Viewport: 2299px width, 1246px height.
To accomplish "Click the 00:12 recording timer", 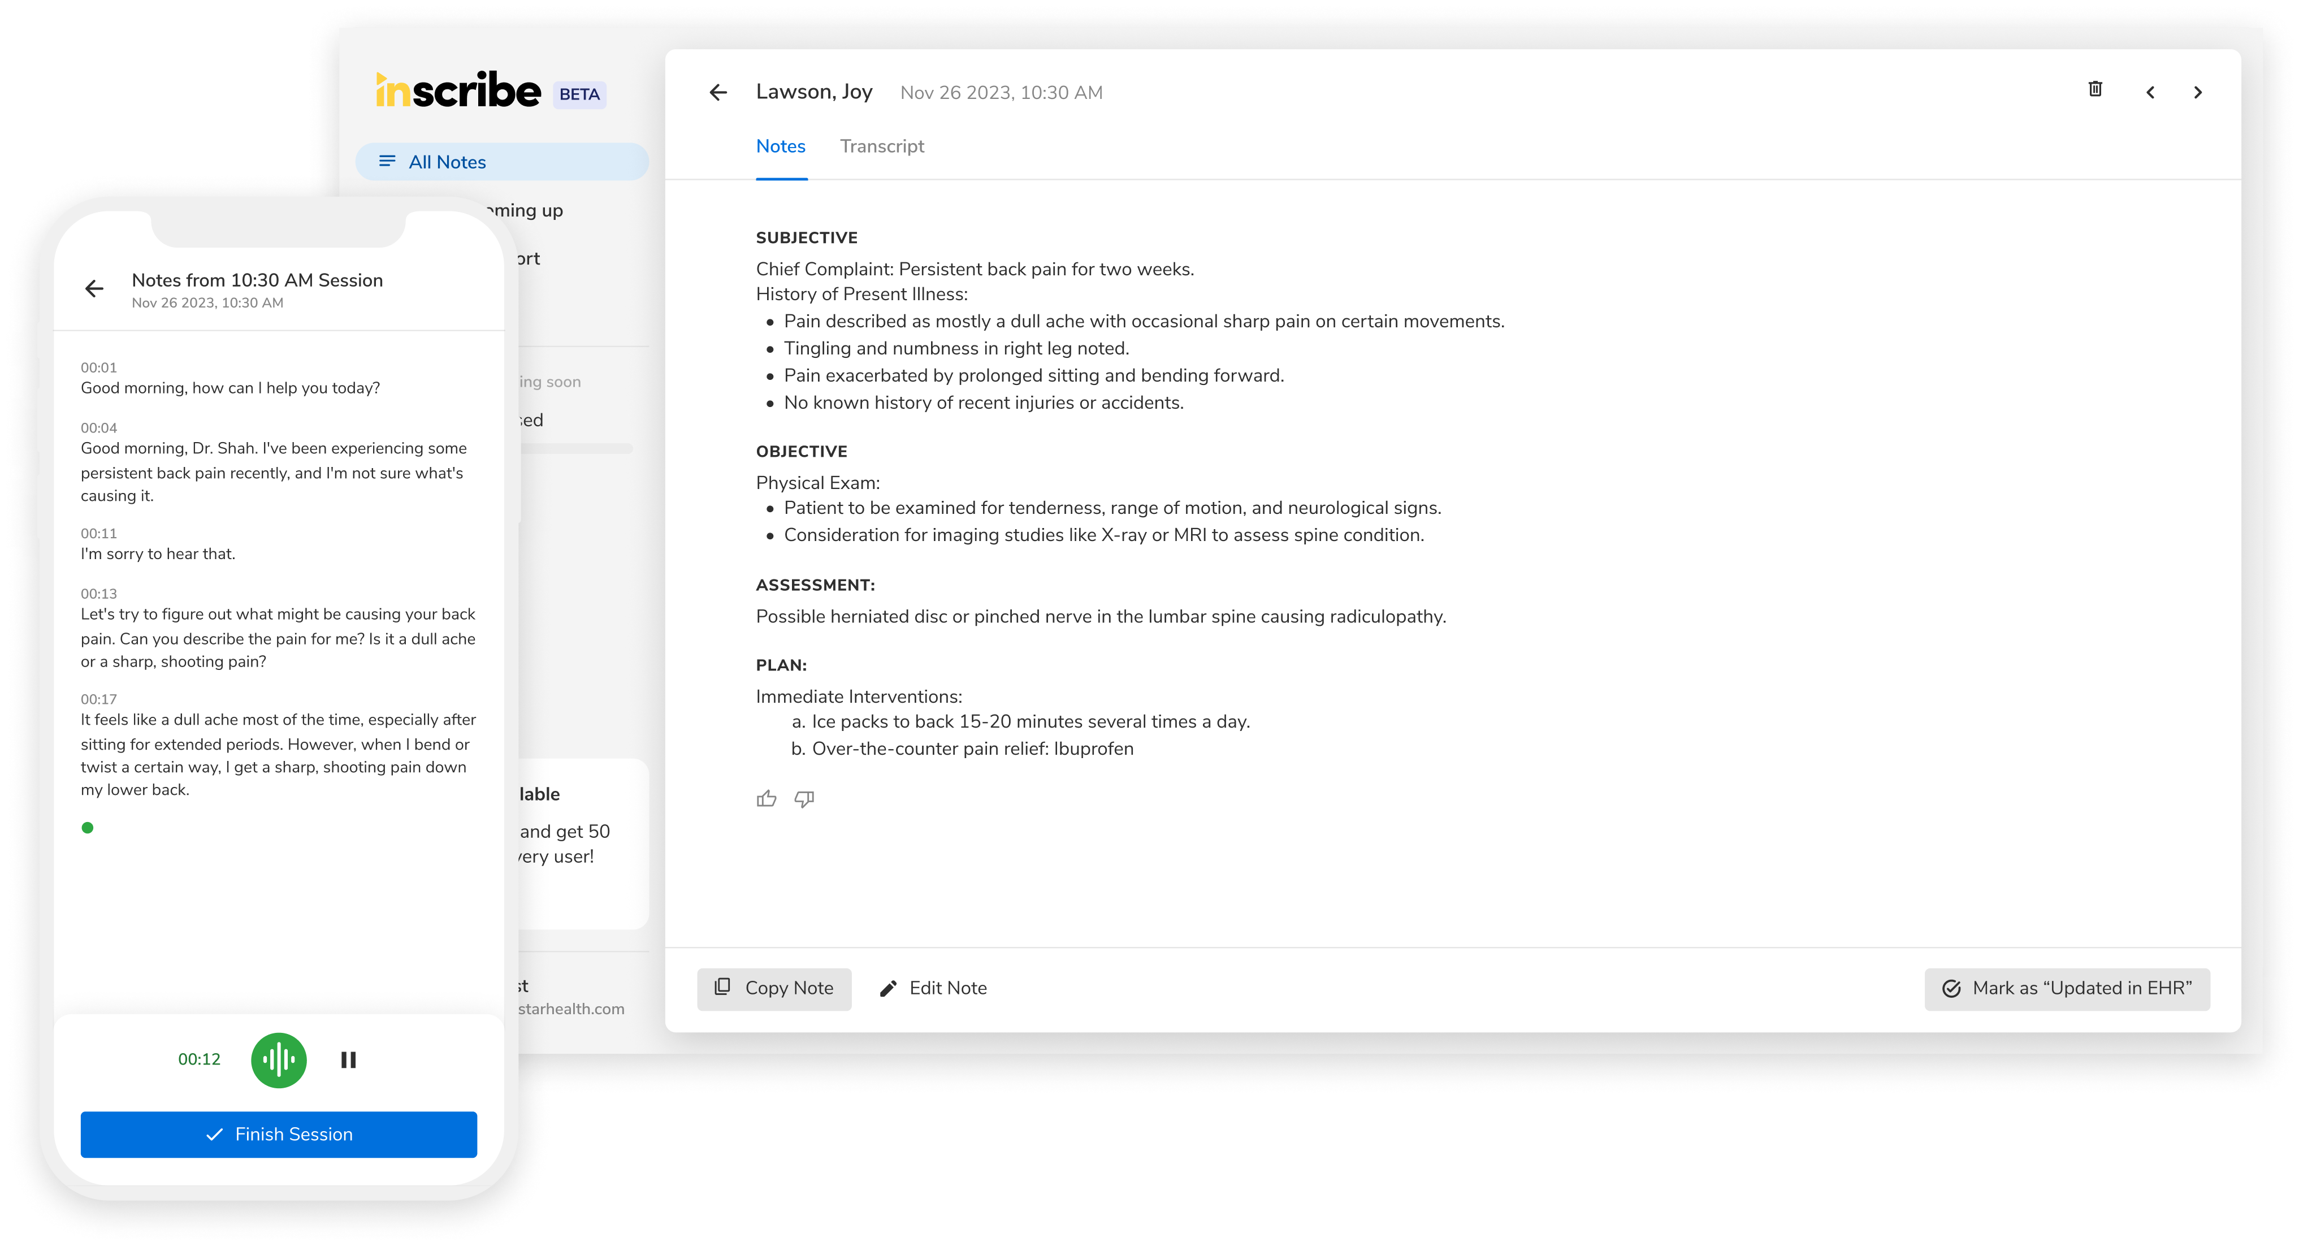I will pyautogui.click(x=199, y=1061).
